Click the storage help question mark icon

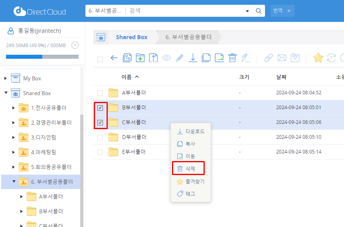(75, 45)
